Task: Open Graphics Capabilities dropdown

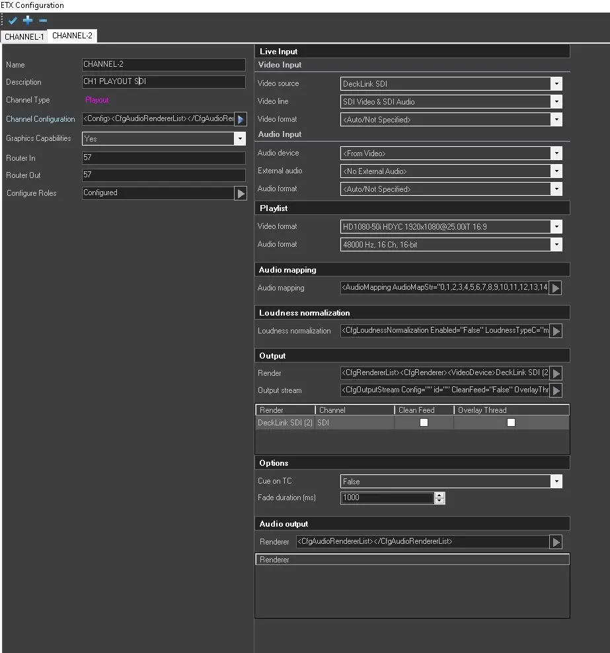Action: tap(239, 139)
